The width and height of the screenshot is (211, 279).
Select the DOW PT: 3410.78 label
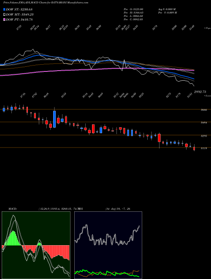[19, 19]
